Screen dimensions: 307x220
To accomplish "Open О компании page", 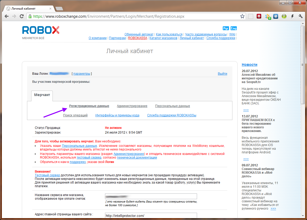I will (97, 38).
